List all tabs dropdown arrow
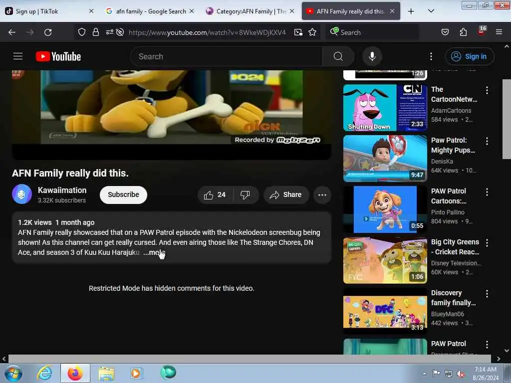This screenshot has width=511, height=383. click(431, 11)
